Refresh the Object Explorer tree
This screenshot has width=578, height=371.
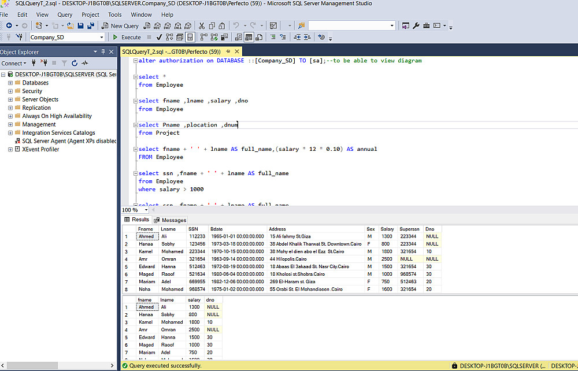click(x=74, y=63)
